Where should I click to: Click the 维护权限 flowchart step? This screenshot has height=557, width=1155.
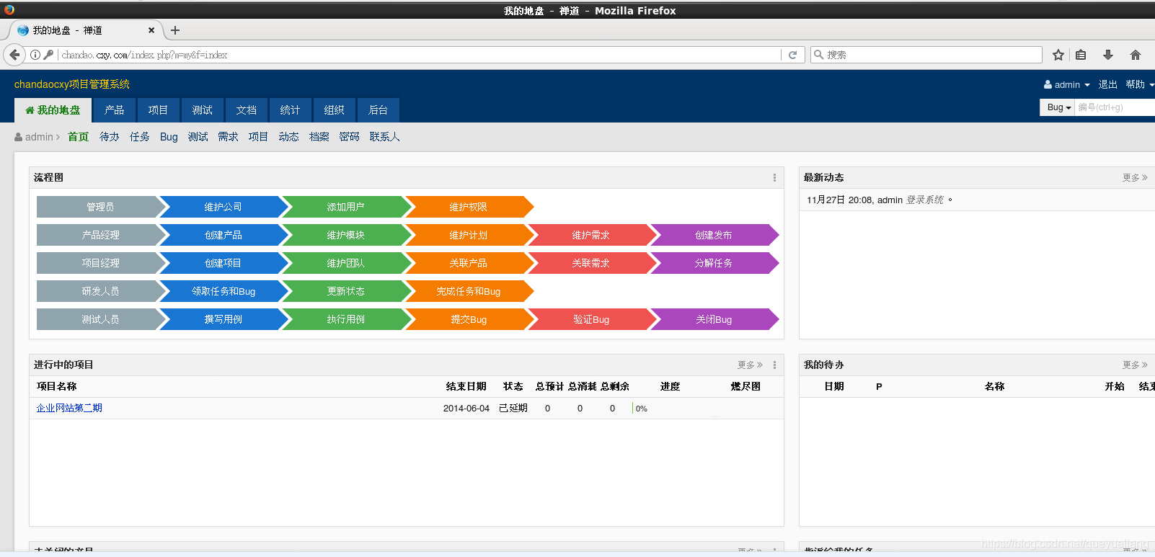[469, 207]
